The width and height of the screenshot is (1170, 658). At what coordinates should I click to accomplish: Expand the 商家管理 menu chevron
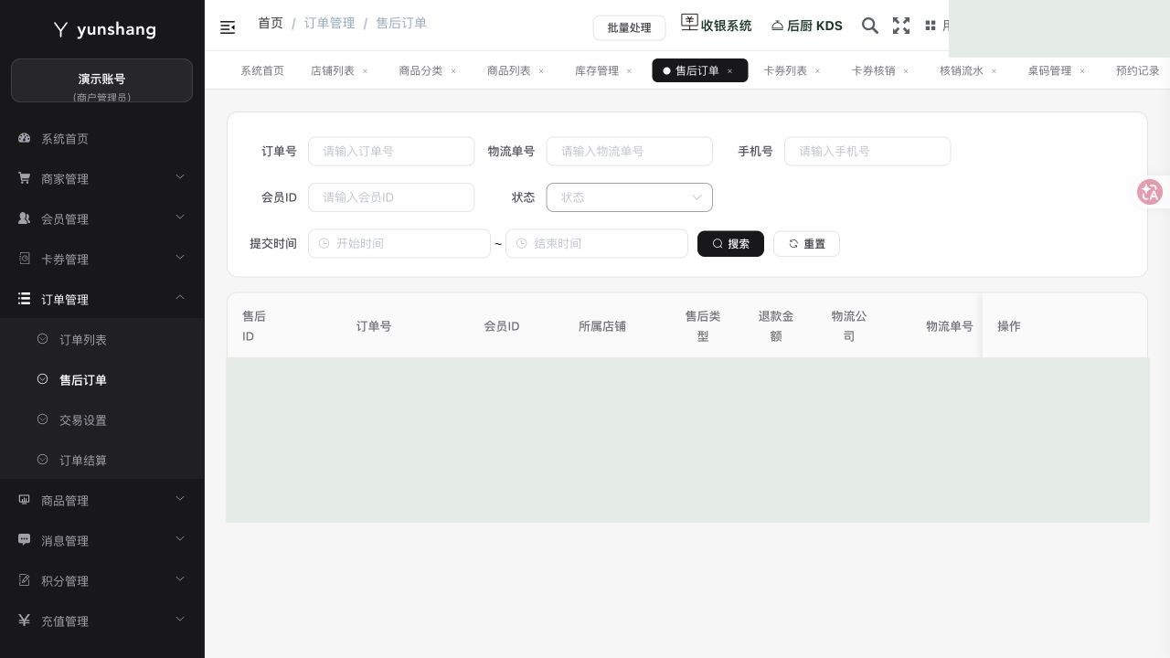(180, 176)
